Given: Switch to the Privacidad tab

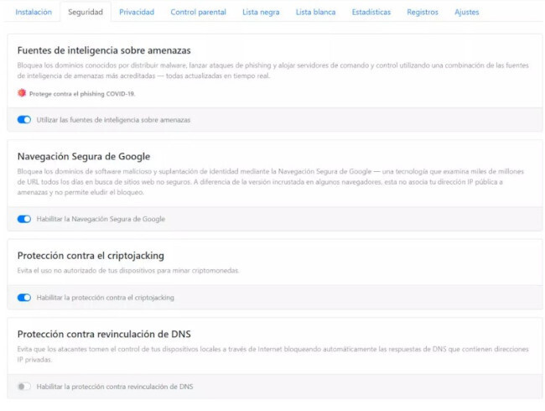Looking at the screenshot, I should coord(136,13).
